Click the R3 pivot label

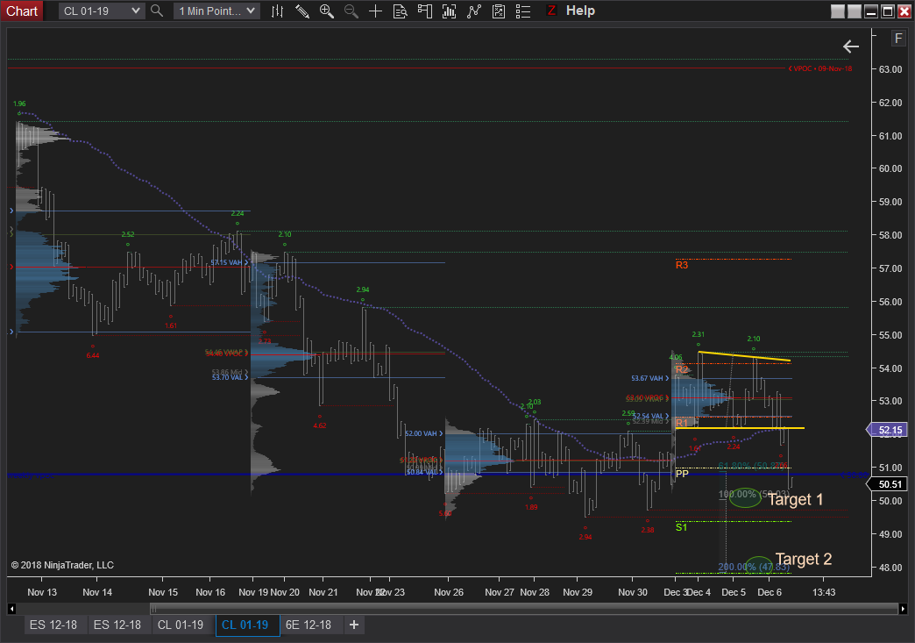[682, 265]
